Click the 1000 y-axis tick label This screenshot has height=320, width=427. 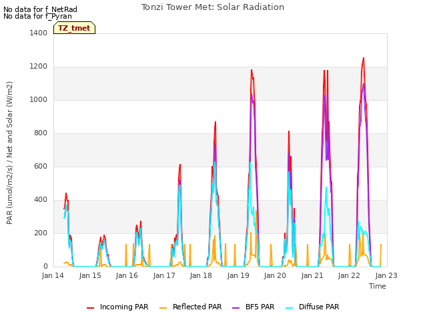[x=39, y=99]
